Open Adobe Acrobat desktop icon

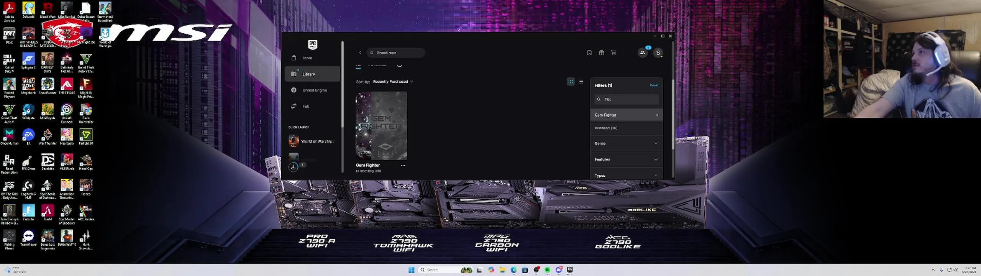[x=9, y=12]
